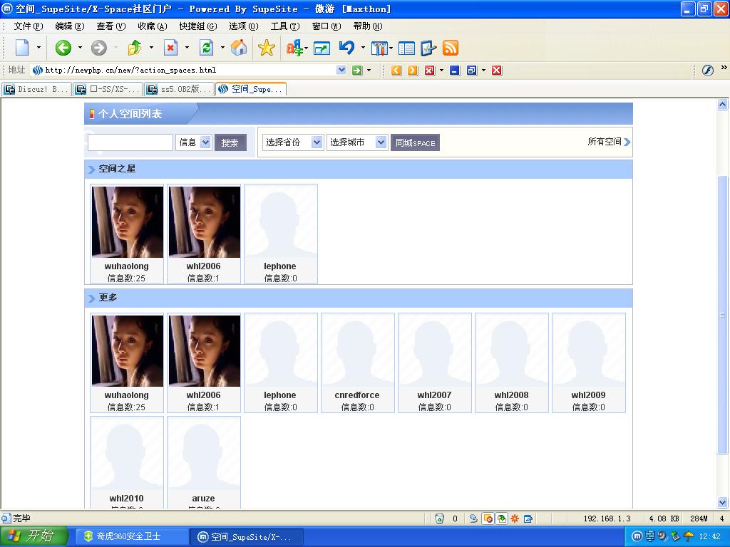This screenshot has width=730, height=547.
Task: Open whl2009 user space link
Action: [588, 395]
